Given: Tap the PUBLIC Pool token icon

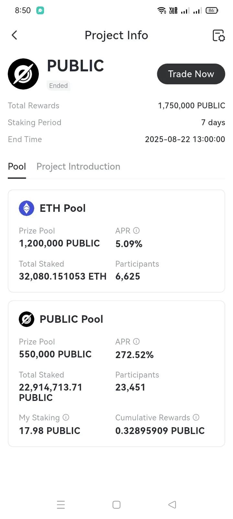Looking at the screenshot, I should click(x=27, y=319).
